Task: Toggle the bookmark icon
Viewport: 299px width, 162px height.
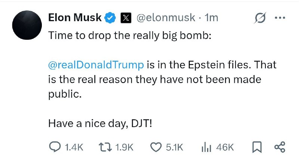Action: pyautogui.click(x=257, y=147)
